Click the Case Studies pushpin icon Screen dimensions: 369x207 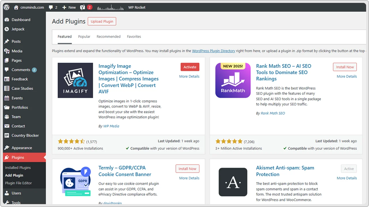click(x=7, y=89)
